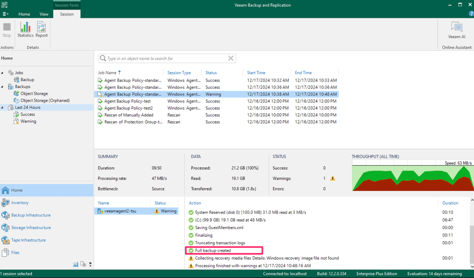
Task: Show Warning sessions under Last 24 Hours
Action: [28, 121]
